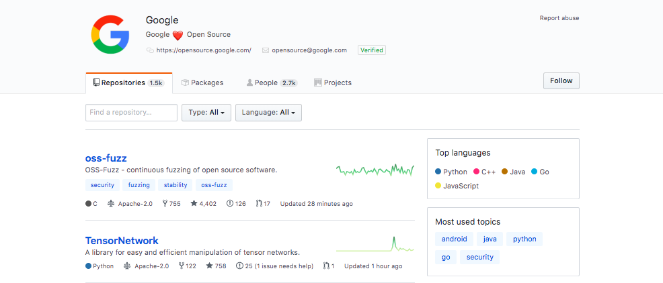Click the People person icon
This screenshot has width=663, height=283.
tap(249, 82)
